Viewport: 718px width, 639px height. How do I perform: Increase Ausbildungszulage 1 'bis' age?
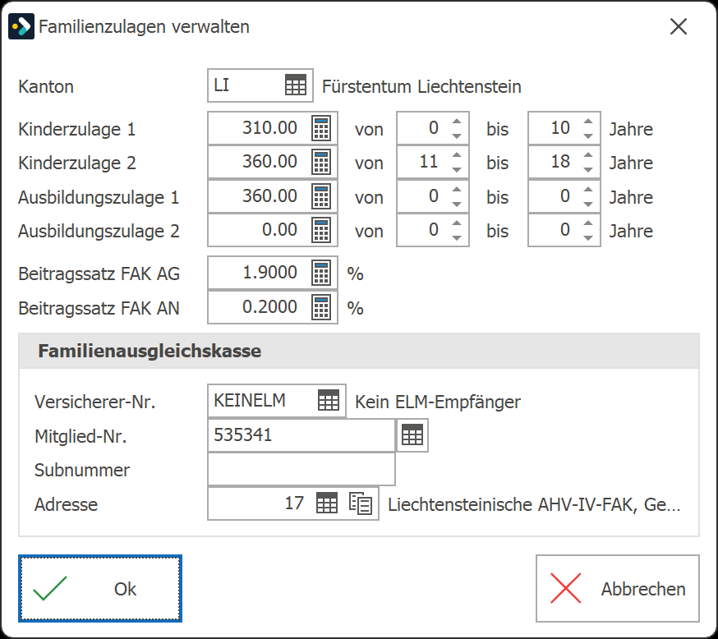click(x=588, y=190)
